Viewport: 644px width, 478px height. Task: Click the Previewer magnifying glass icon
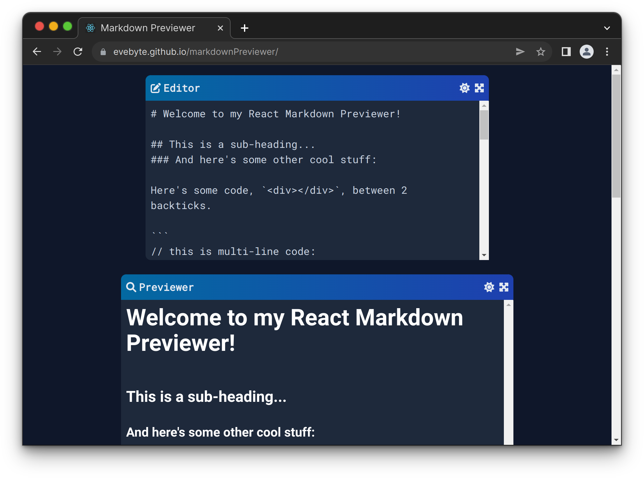pyautogui.click(x=131, y=287)
